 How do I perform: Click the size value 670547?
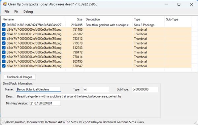coord(78,66)
